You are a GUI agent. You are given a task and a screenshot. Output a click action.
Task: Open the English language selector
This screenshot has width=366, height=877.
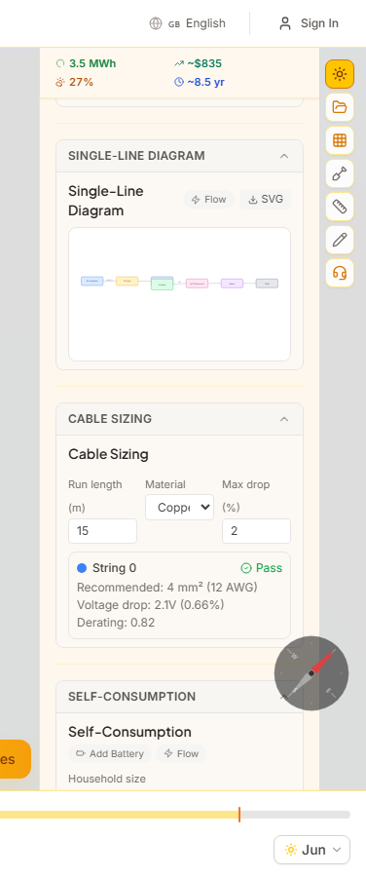pyautogui.click(x=188, y=23)
